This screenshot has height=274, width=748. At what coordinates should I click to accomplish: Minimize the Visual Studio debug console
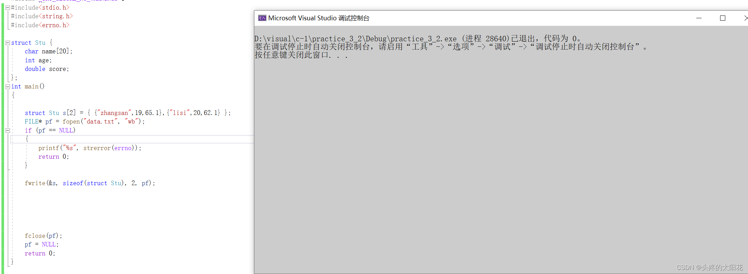tap(699, 18)
